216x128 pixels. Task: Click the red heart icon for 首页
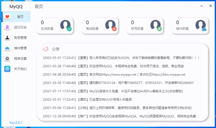pos(7,17)
